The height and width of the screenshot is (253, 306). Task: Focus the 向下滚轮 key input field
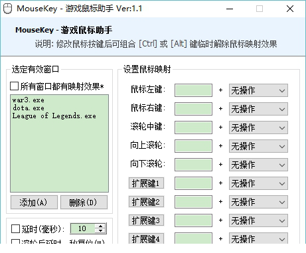[x=193, y=165]
